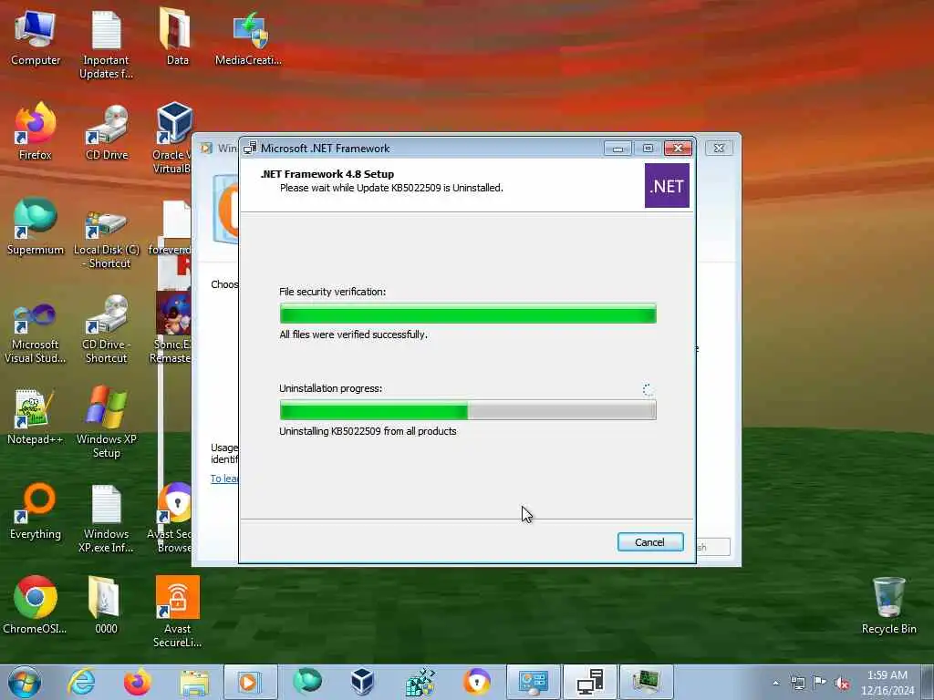Open Supermium from the taskbar

[307, 682]
